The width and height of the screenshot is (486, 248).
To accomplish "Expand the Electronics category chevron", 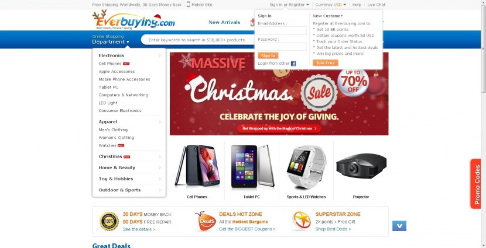I will pos(160,55).
